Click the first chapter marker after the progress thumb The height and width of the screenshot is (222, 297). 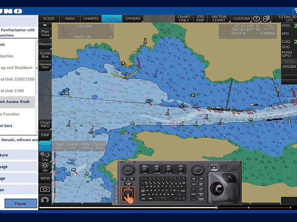coord(249,207)
